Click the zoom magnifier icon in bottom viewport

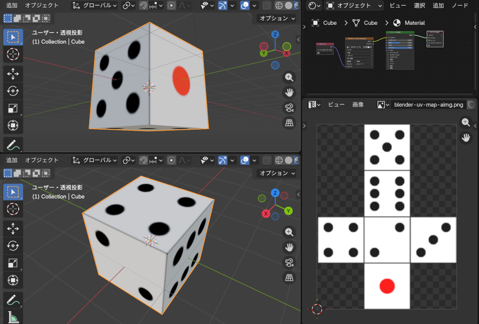coord(289,232)
